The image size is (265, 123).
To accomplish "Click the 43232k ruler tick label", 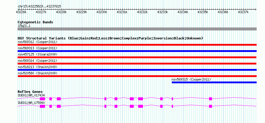I will [x=142, y=12].
